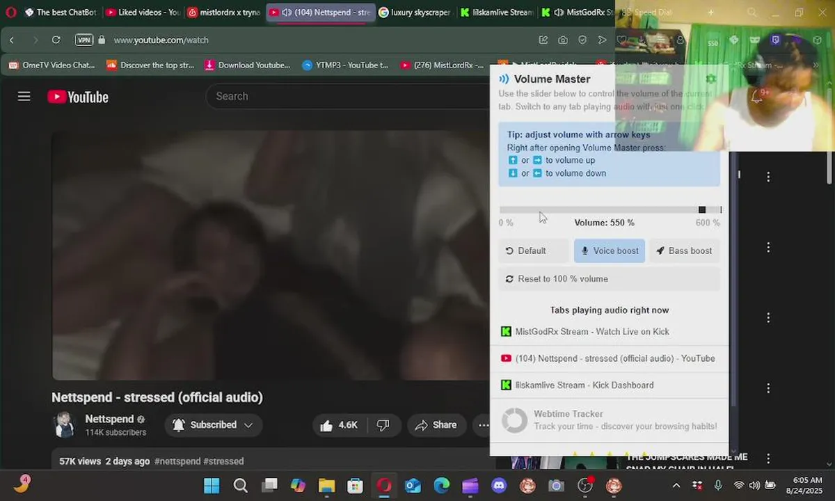
Task: Click the stressed video player
Action: click(271, 255)
